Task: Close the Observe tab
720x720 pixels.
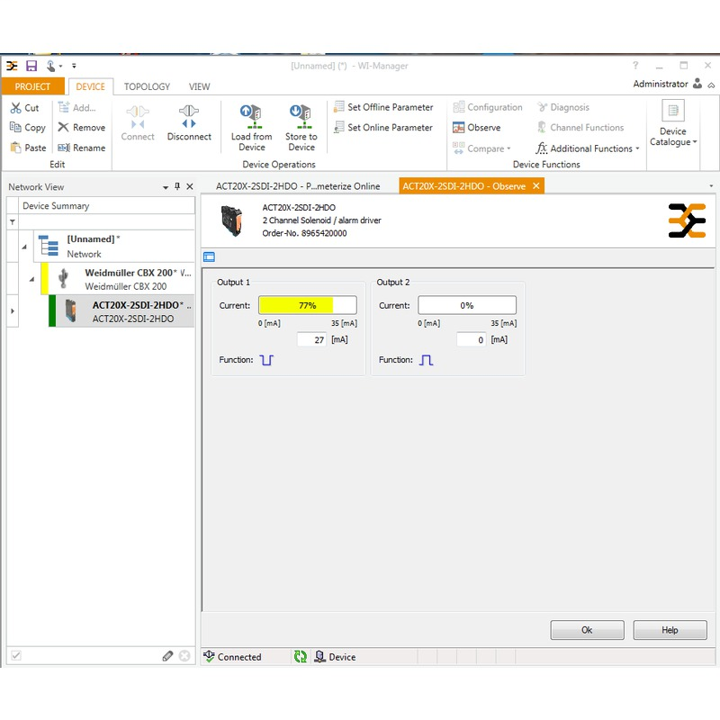Action: (x=535, y=186)
